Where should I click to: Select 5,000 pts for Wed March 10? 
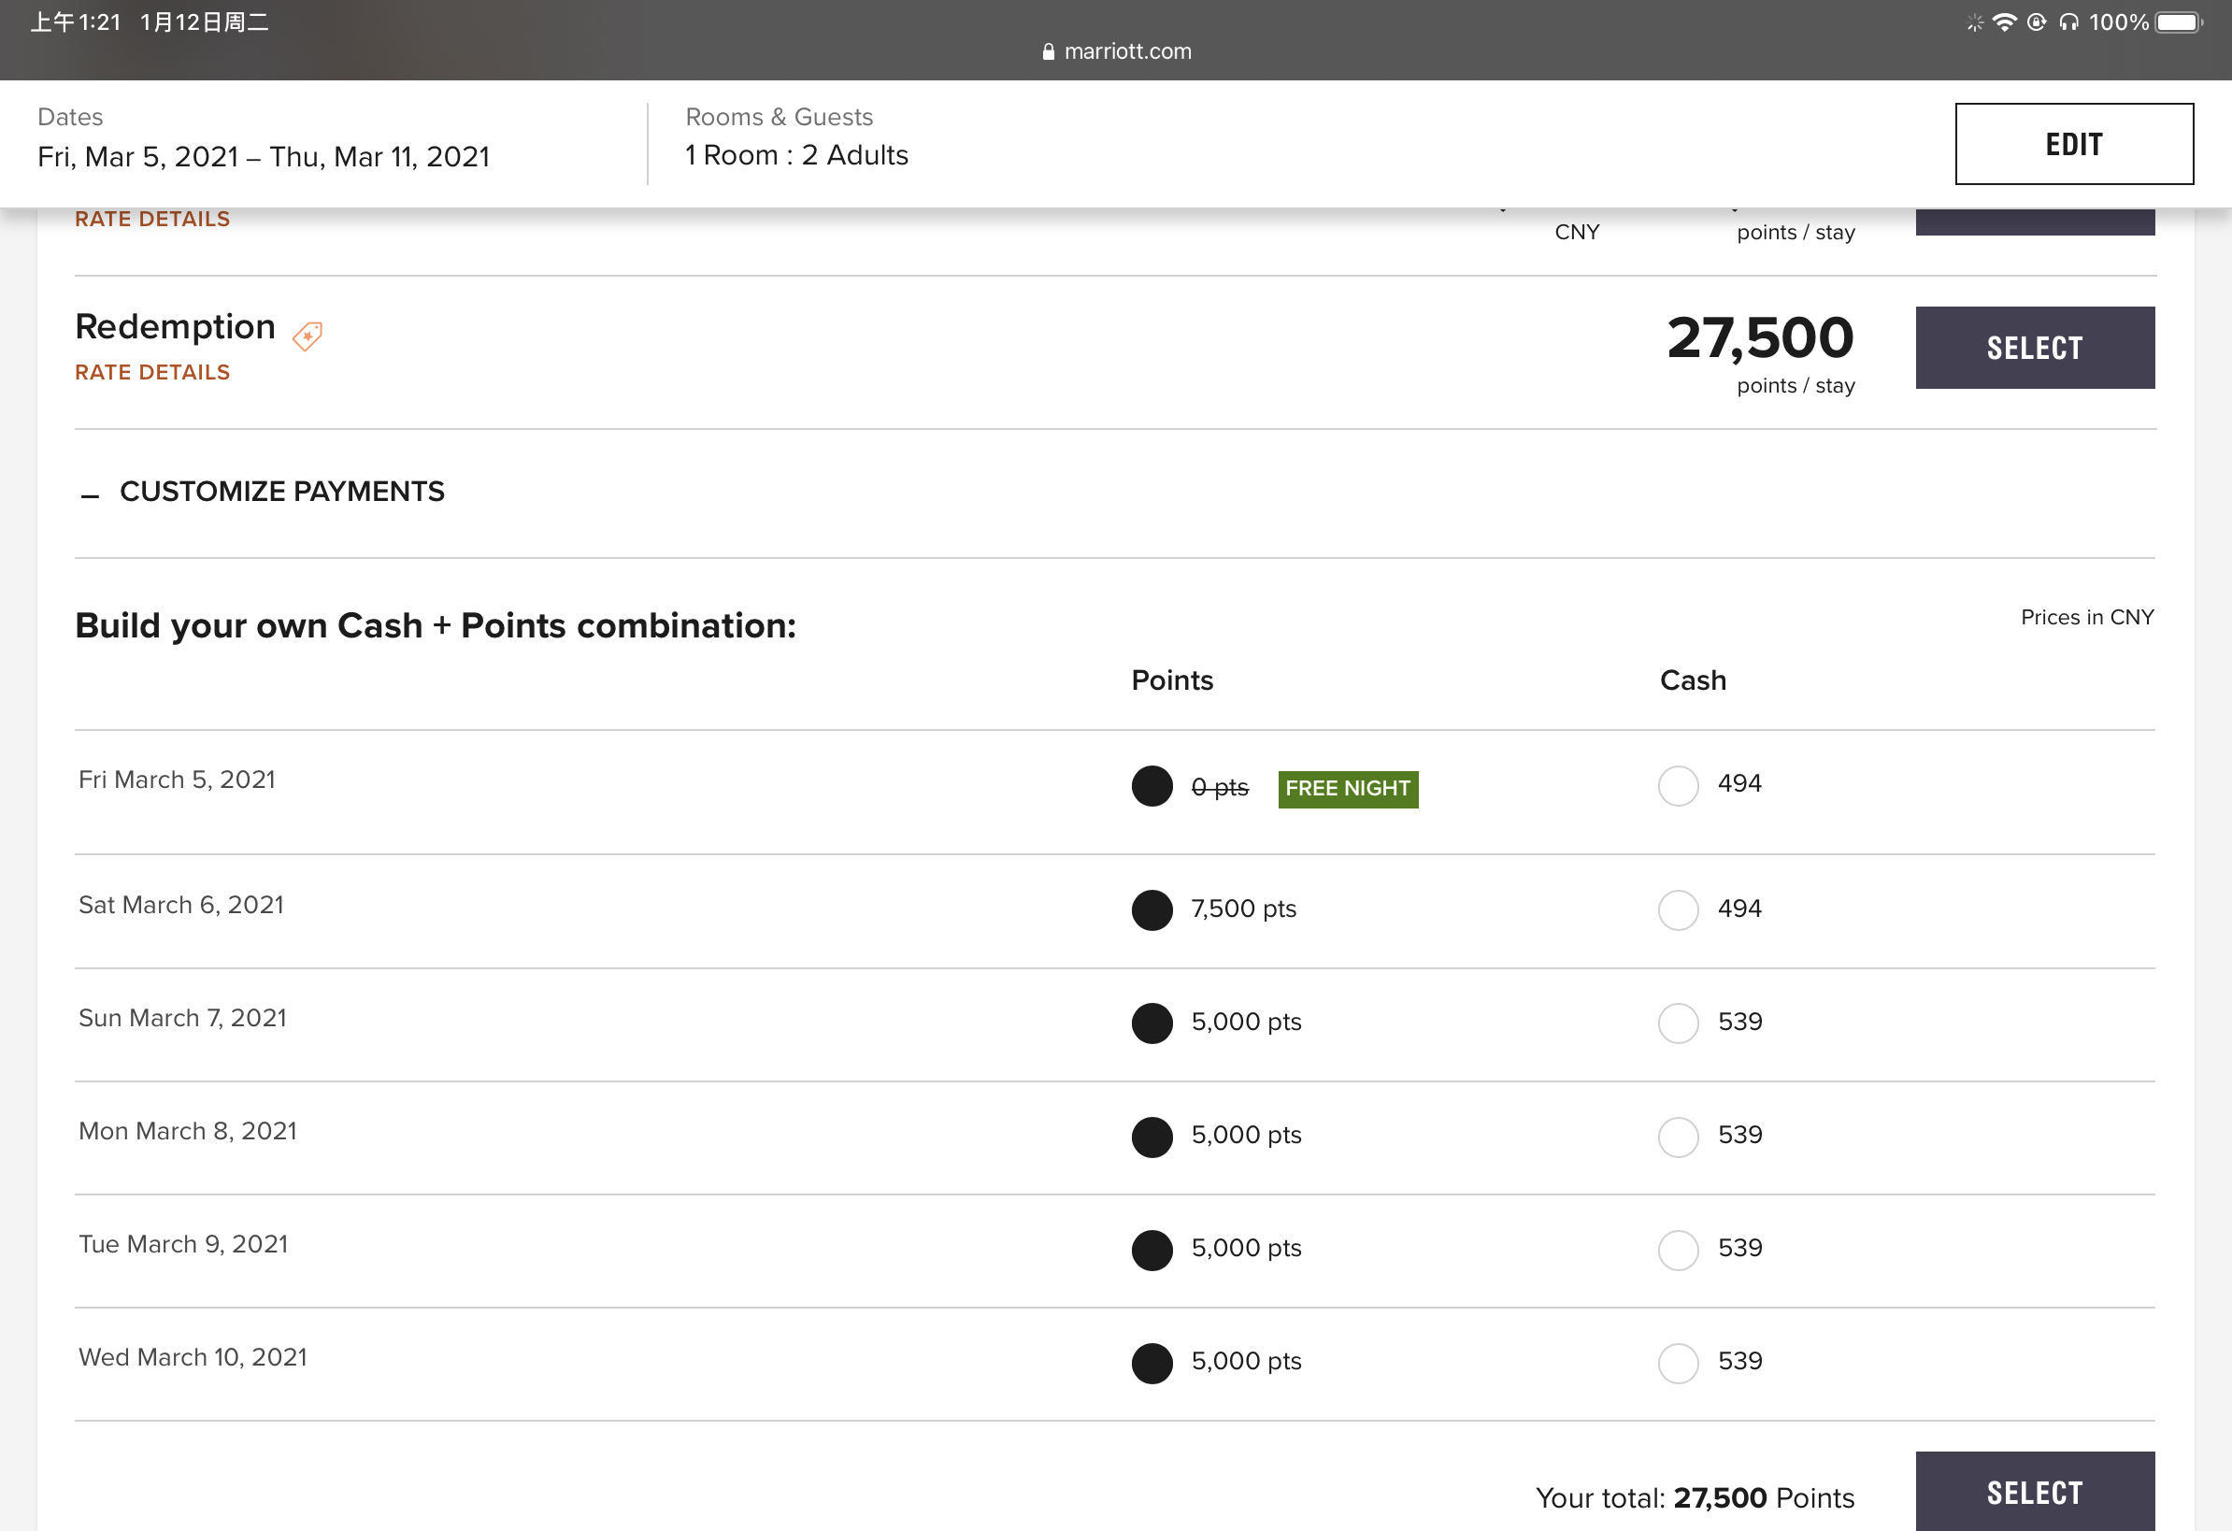tap(1152, 1363)
